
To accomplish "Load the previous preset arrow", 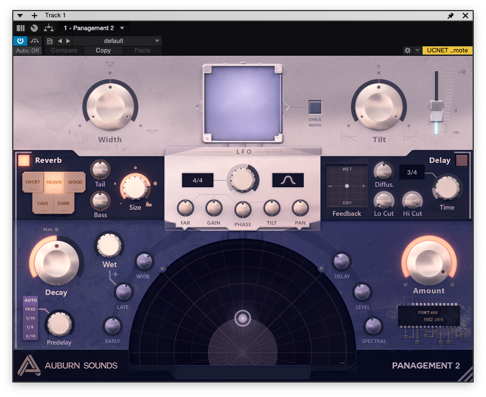I will tap(60, 41).
